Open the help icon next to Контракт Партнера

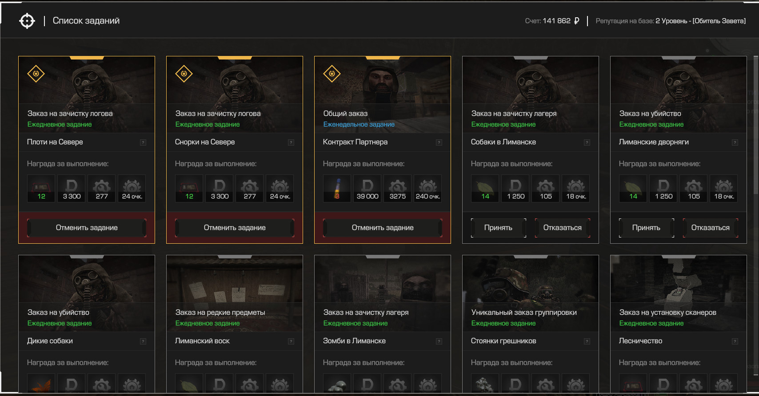(439, 143)
